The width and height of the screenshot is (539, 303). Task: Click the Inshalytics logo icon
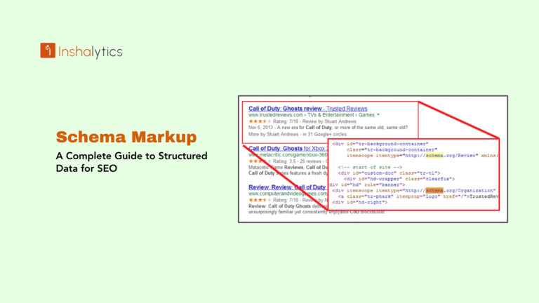pos(48,50)
